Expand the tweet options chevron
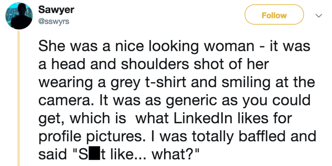The height and width of the screenshot is (166, 332). pos(318,16)
